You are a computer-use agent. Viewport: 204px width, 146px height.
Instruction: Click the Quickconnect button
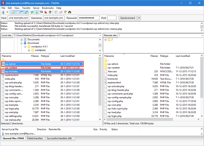128,18
